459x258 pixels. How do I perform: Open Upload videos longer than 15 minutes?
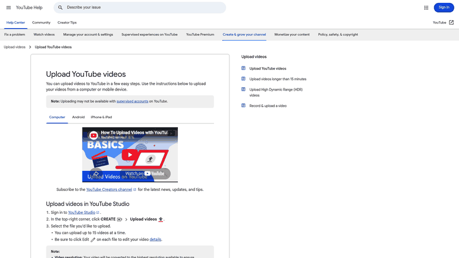(x=278, y=79)
